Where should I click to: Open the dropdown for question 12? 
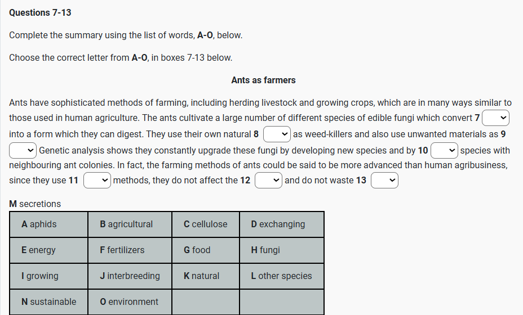coord(268,181)
